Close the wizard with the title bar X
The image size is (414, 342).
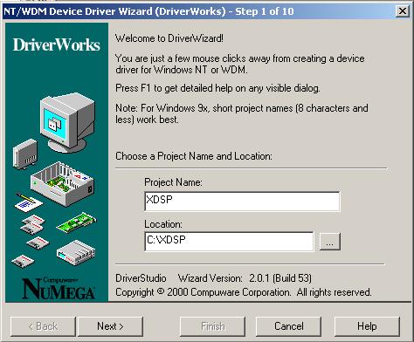[x=403, y=11]
